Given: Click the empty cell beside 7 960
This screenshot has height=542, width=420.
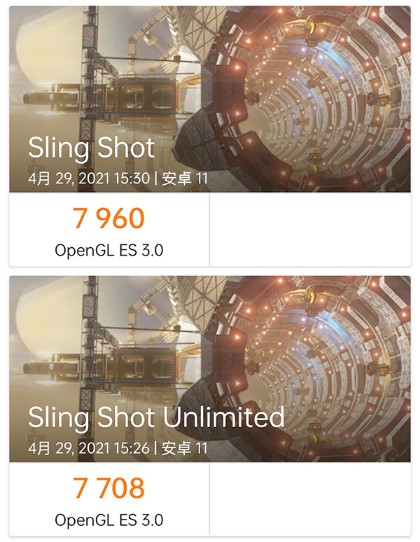Looking at the screenshot, I should click(x=309, y=230).
